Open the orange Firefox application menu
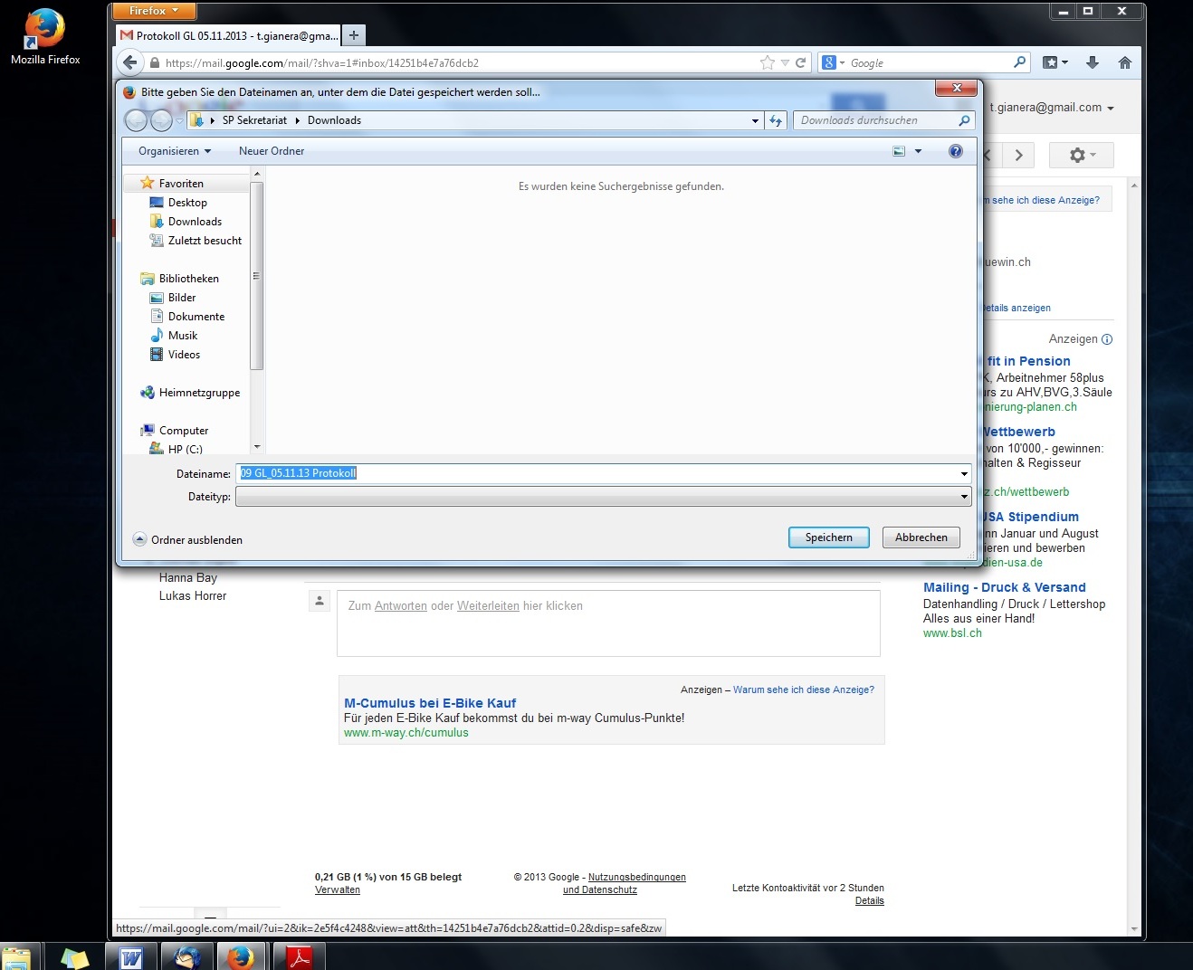This screenshot has width=1193, height=970. click(x=154, y=11)
